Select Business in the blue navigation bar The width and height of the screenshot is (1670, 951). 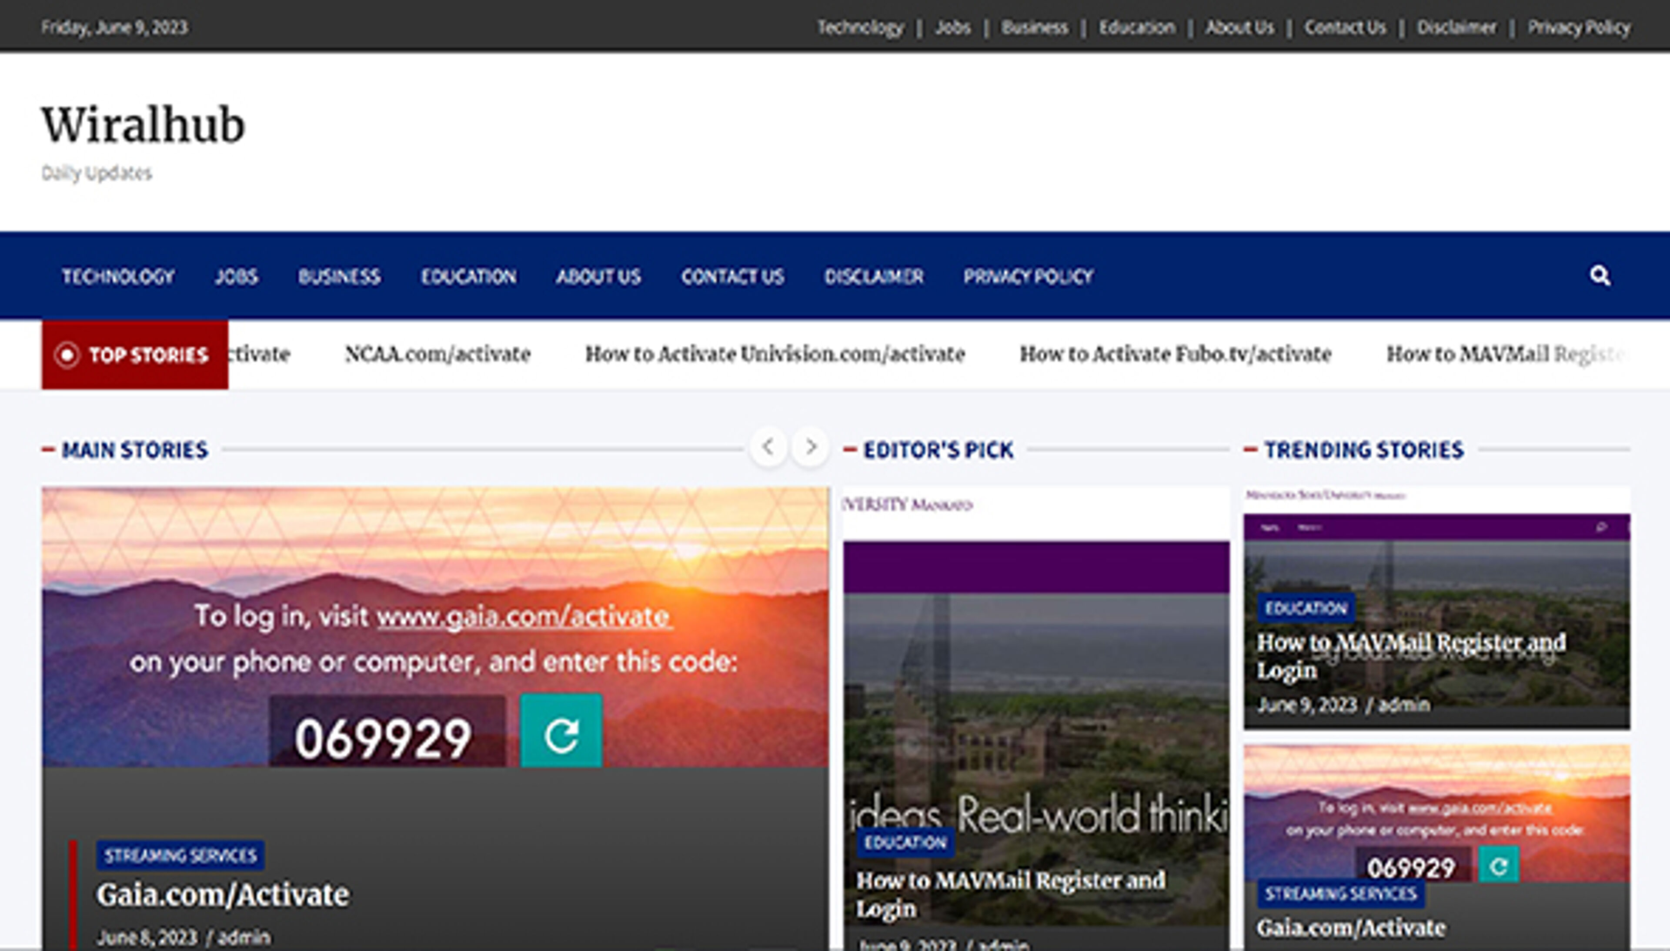click(x=339, y=276)
